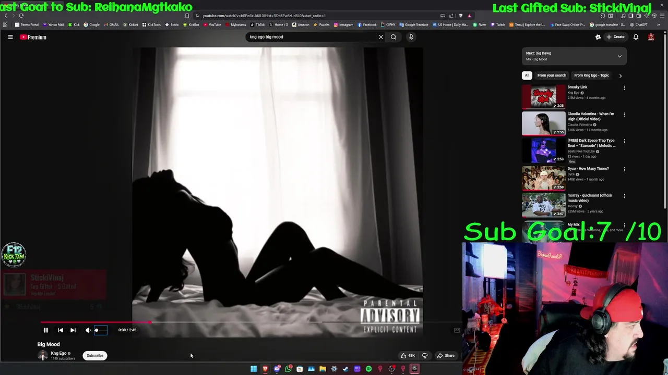Bookmark this page in the address bar
The image size is (668, 375).
[187, 16]
